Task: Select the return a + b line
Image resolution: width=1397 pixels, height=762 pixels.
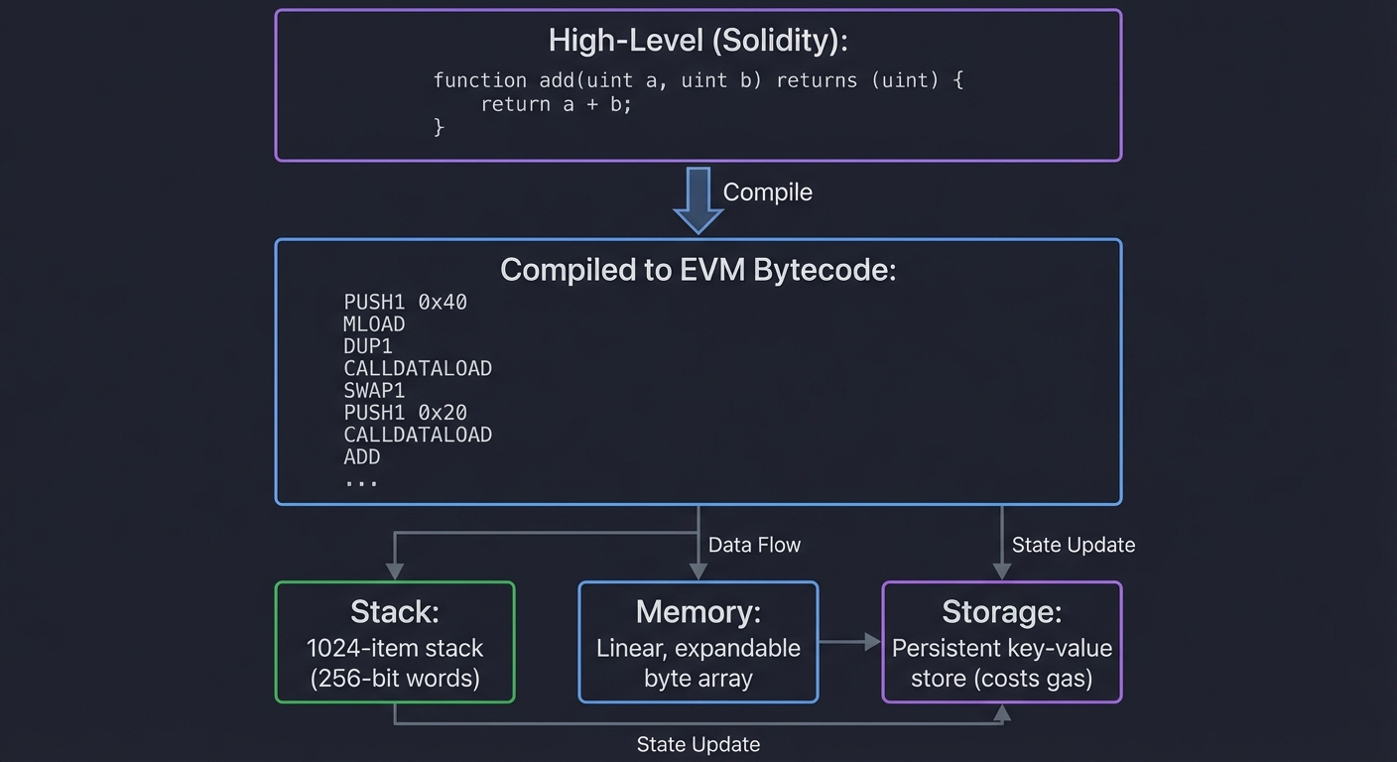Action: [555, 103]
